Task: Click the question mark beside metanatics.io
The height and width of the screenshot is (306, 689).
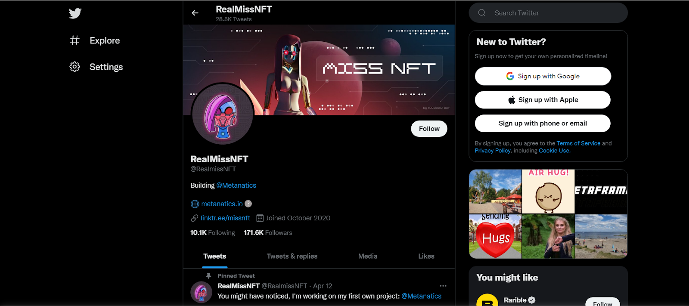Action: tap(248, 204)
